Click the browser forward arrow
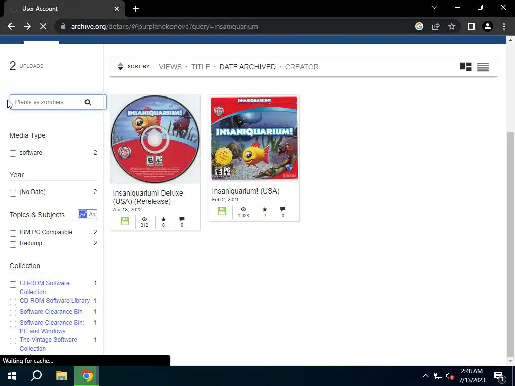The width and height of the screenshot is (515, 386). coord(27,26)
